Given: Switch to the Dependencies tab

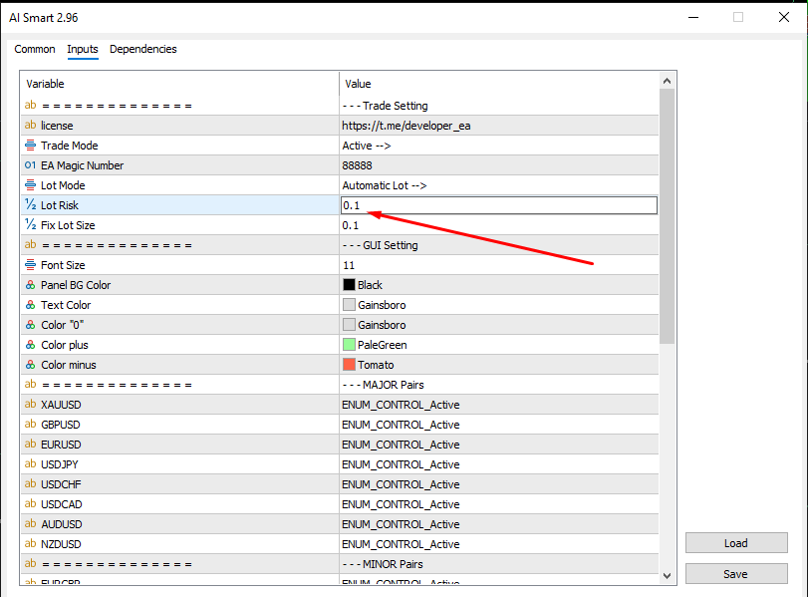Looking at the screenshot, I should click(x=143, y=49).
